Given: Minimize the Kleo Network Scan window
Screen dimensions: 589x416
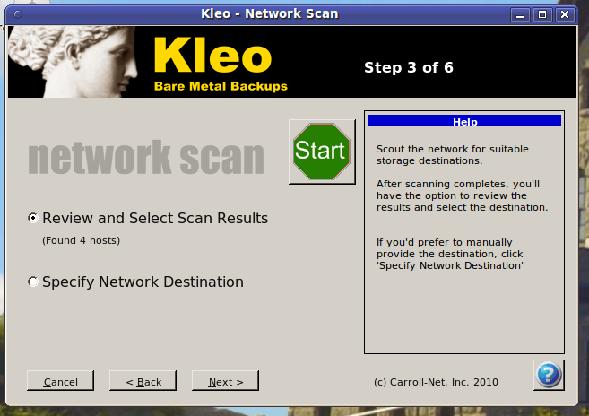Looking at the screenshot, I should pos(523,14).
